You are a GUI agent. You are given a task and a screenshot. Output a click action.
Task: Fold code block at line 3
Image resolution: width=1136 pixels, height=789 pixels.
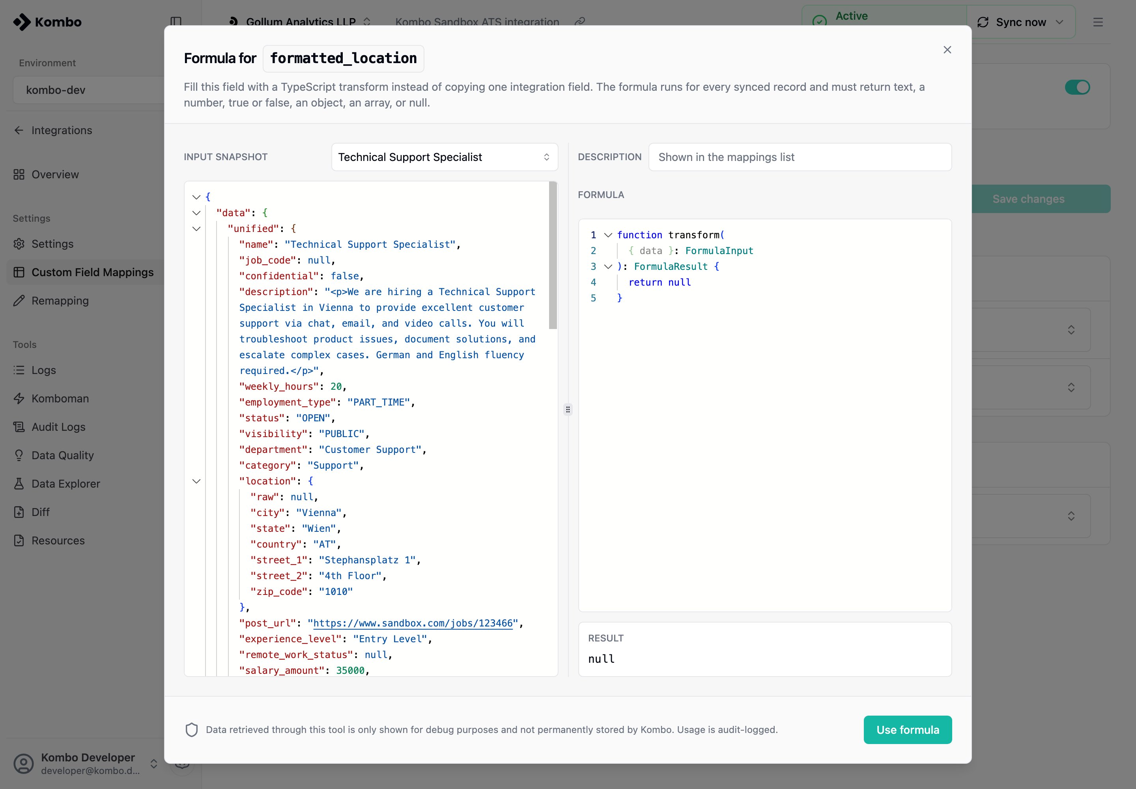click(608, 266)
